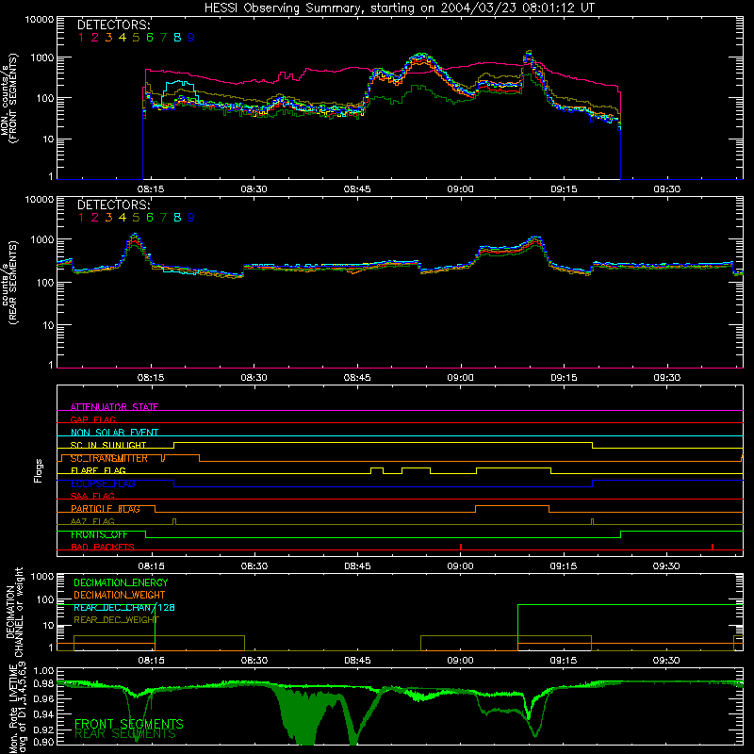Select yellow detector number 4 in rear segments legend
The height and width of the screenshot is (754, 754).
[123, 218]
